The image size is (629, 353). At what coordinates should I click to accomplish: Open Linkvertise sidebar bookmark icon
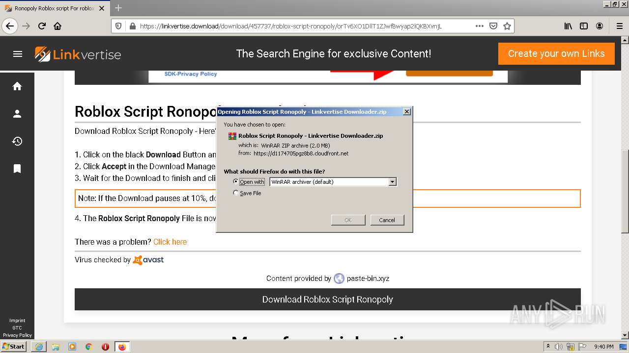coord(17,169)
